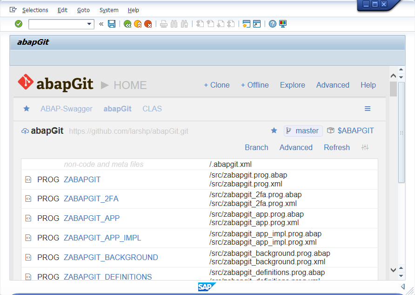Select the CLAS repository tab

point(152,109)
